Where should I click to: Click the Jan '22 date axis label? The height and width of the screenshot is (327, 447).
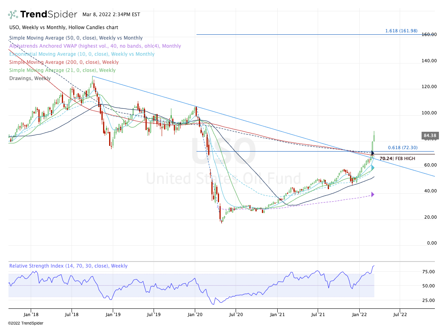click(x=359, y=315)
